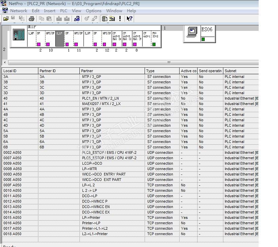The width and height of the screenshot is (278, 247).
Task: Click the Download to PLC icon
Action: coord(59,19)
